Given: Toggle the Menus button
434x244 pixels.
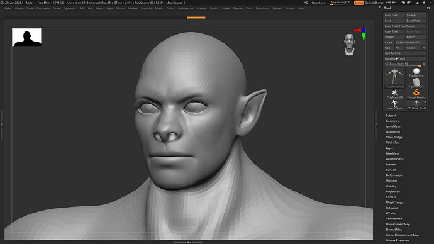Looking at the screenshot, I should pos(359,3).
